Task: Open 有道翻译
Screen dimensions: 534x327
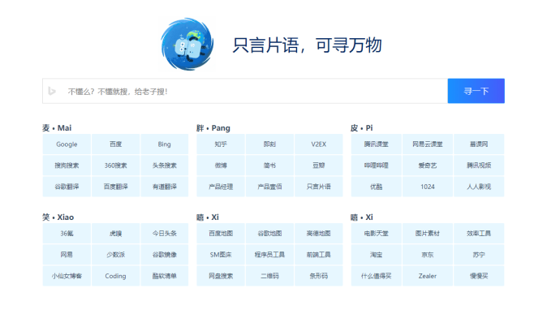Action: pyautogui.click(x=165, y=187)
